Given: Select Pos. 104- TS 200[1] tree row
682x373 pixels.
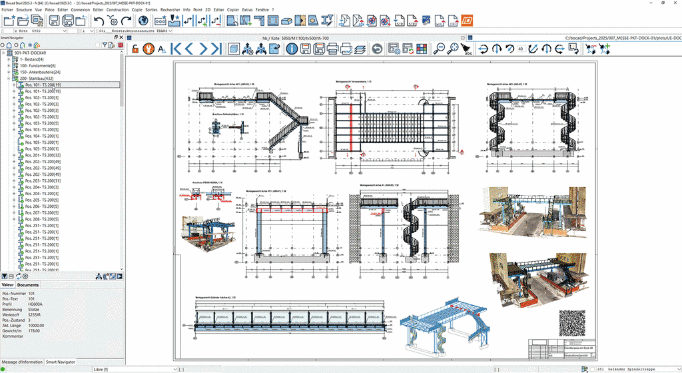Looking at the screenshot, I should click(41, 136).
